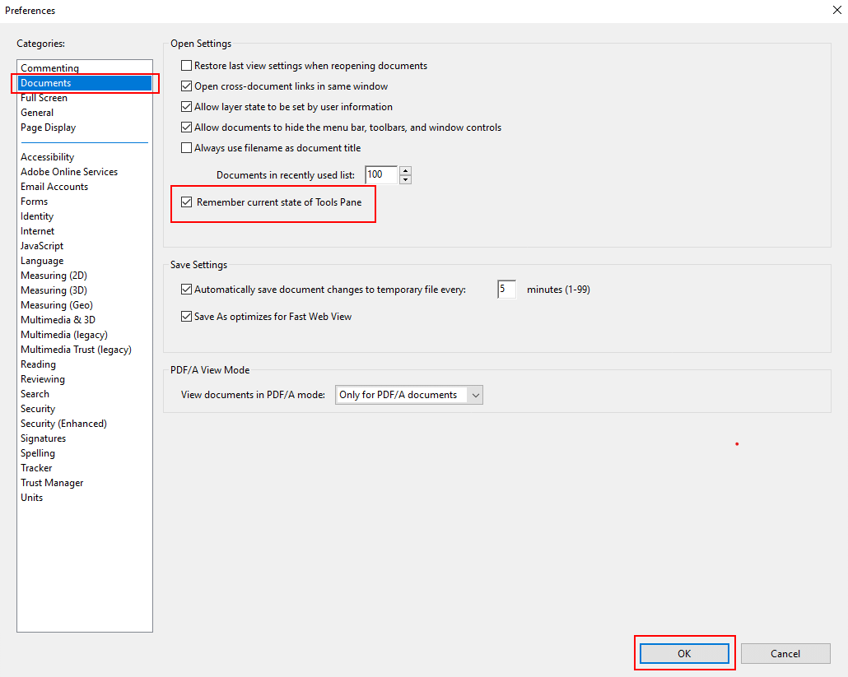
Task: Select the Full Screen category
Action: 44,98
